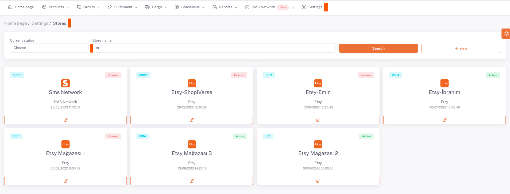Screen dimensions: 510x194
Task: Click the Etsy logo on Etsy-ShopiVerse card
Action: click(192, 83)
